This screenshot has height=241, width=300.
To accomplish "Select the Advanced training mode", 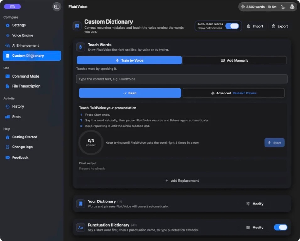I will (x=234, y=93).
